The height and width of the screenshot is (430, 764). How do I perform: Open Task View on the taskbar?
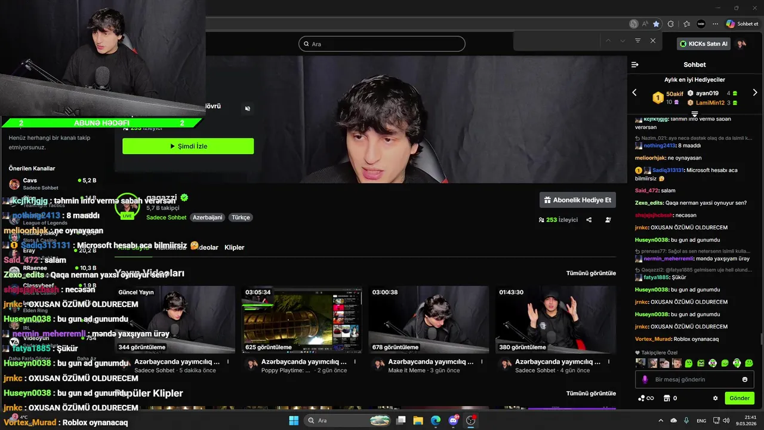click(x=401, y=420)
